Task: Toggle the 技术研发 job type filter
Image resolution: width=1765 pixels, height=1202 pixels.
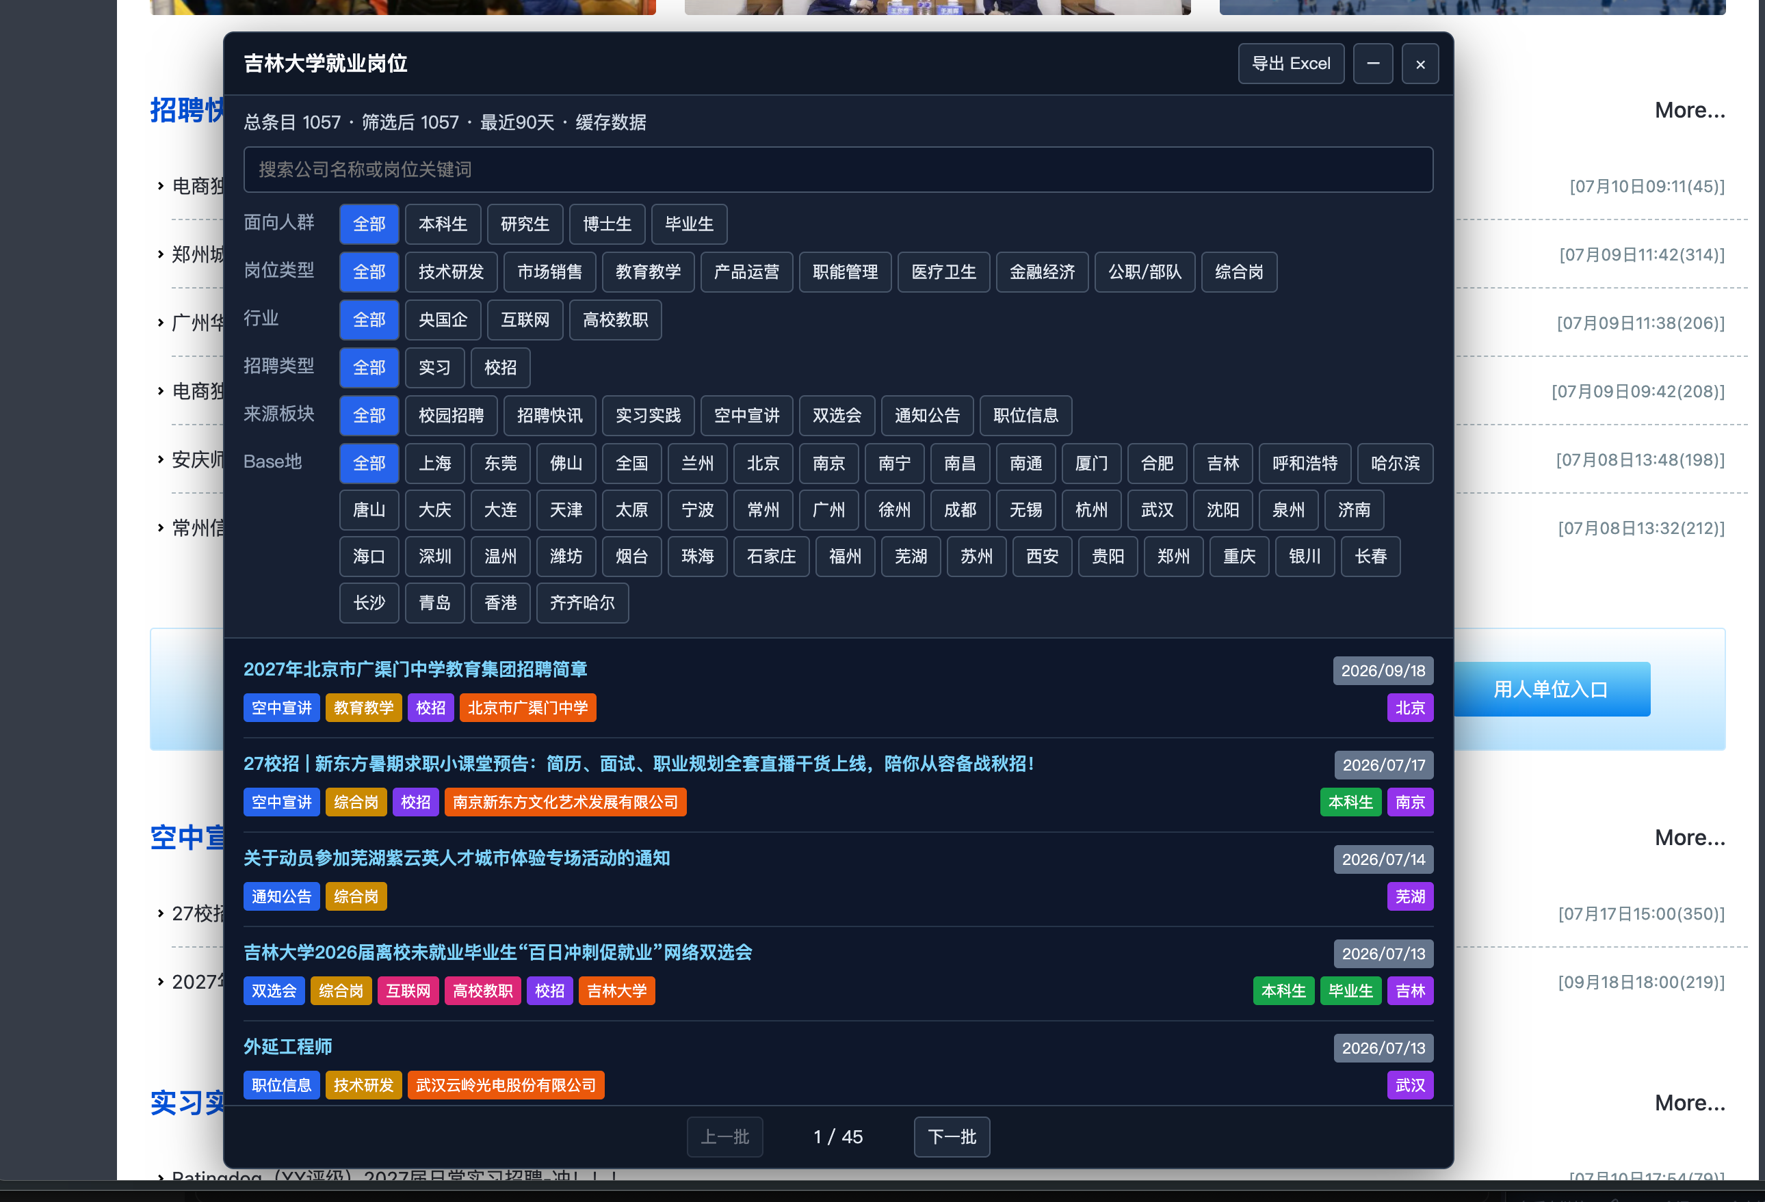Action: click(x=451, y=271)
